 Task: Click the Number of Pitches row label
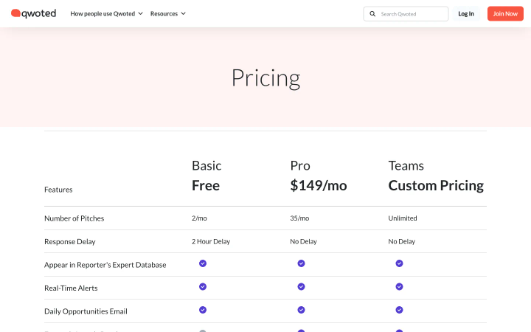click(74, 218)
